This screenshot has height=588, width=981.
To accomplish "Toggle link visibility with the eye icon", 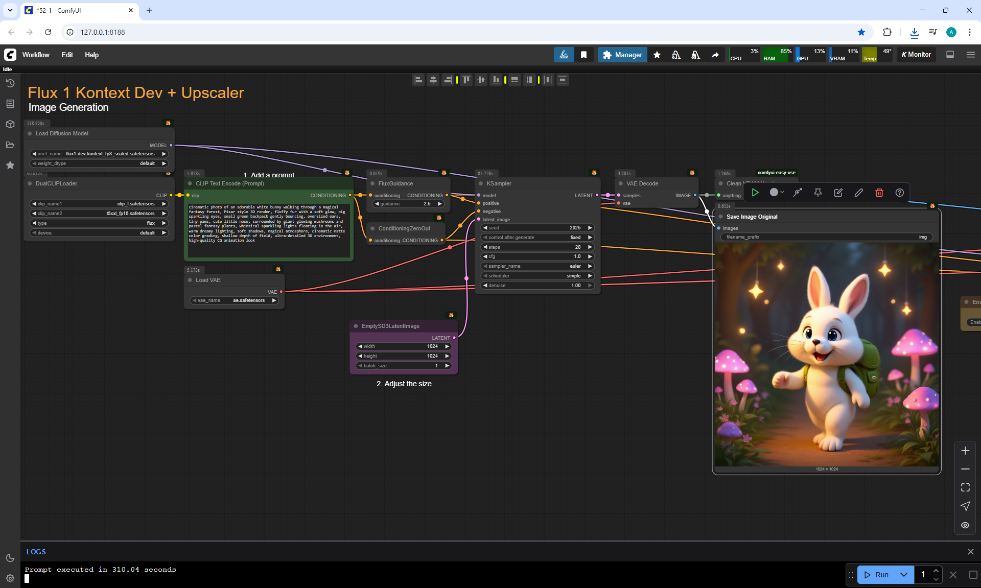I will [965, 525].
